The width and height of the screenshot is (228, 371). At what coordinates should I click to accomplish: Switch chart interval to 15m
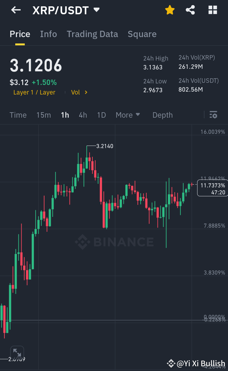point(44,115)
